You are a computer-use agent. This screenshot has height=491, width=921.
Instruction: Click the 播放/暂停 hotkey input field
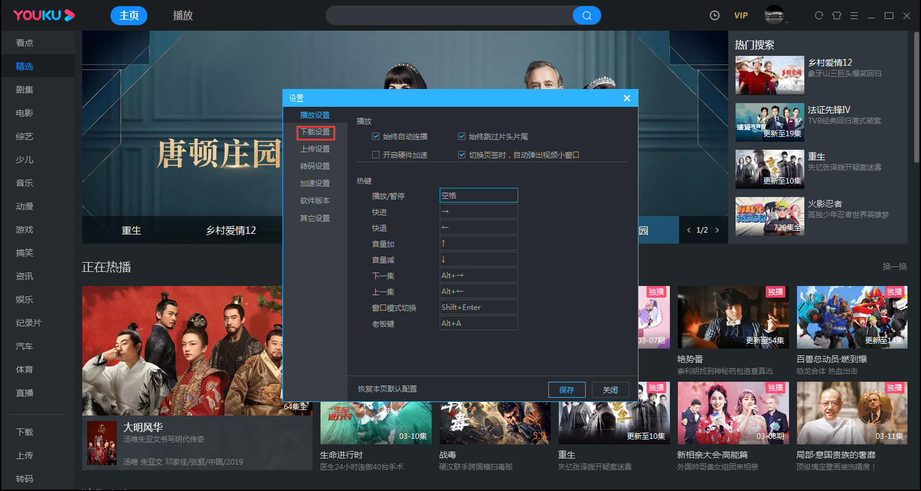[x=478, y=195]
